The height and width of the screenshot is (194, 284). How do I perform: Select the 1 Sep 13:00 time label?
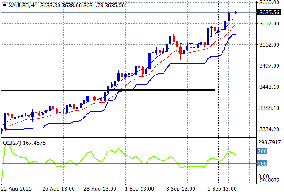[139, 189]
